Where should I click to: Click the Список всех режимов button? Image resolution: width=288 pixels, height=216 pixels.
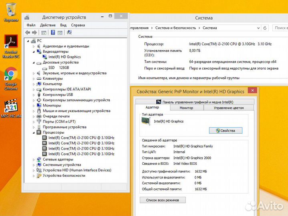point(162,200)
